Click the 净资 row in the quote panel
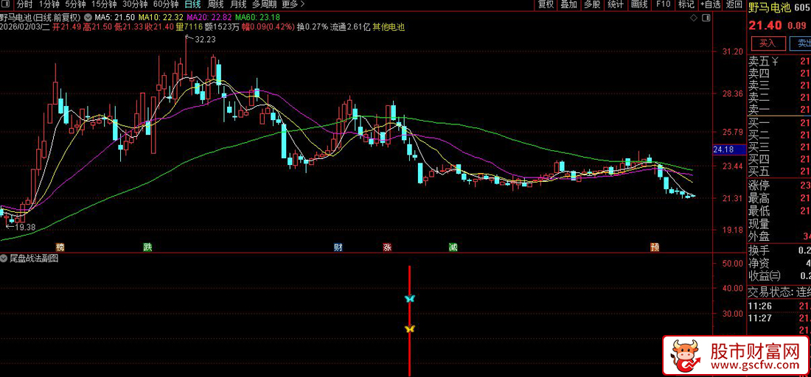 point(779,264)
